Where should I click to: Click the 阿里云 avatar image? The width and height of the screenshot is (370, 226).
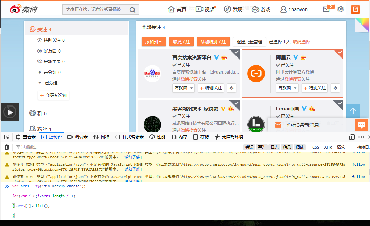(x=256, y=74)
